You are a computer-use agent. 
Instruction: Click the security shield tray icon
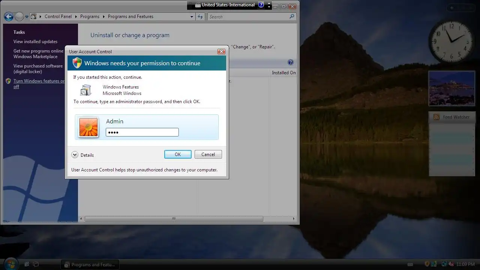point(427,264)
